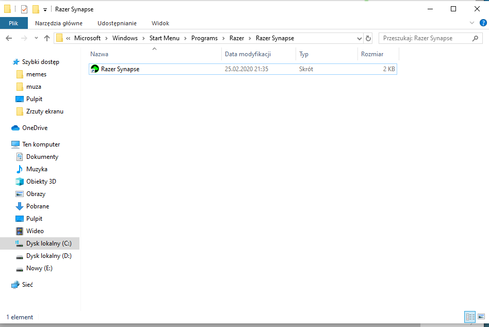Screen dimensions: 489x327
Task: Click Microsoft in the breadcrumb path
Action: click(x=87, y=38)
